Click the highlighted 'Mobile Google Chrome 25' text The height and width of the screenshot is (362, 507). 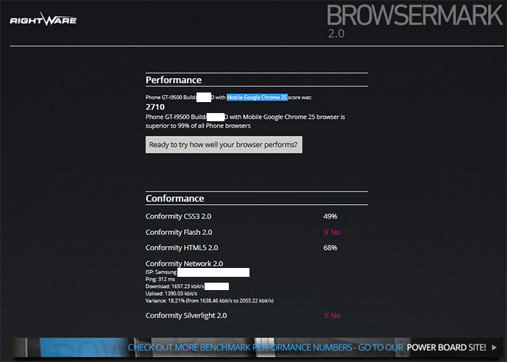pyautogui.click(x=257, y=97)
